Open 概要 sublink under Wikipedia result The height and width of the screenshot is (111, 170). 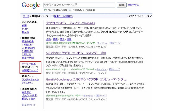pos(55,39)
